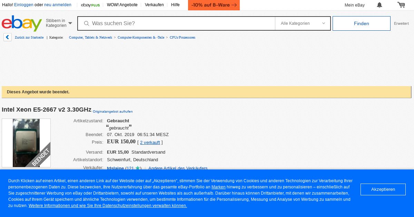Open Weitere Informationen privacy settings link
The height and width of the screenshot is (217, 414).
coord(108,206)
